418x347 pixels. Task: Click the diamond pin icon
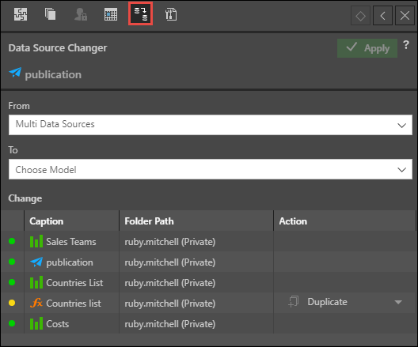(x=361, y=16)
